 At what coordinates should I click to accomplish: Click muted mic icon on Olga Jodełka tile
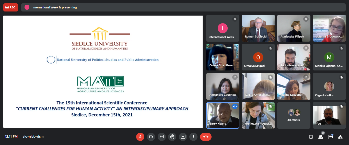[x=341, y=77]
